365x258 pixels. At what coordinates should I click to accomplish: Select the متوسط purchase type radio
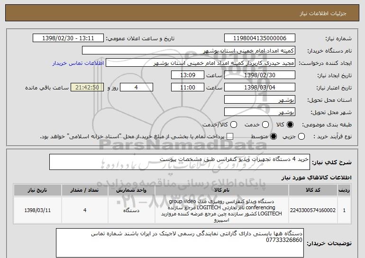coord(274,137)
